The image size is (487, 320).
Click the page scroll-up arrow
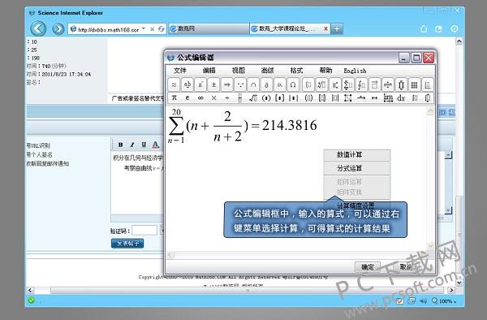pyautogui.click(x=459, y=41)
